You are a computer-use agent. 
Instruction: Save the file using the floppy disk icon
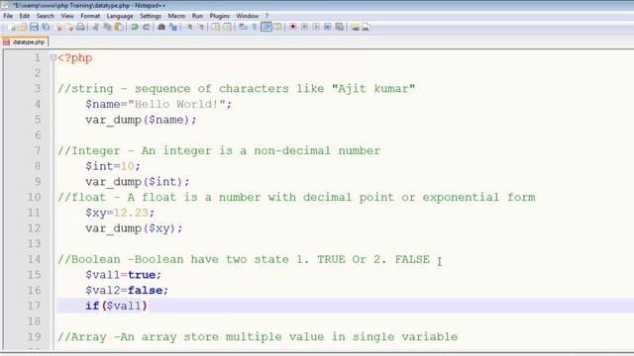[x=34, y=27]
